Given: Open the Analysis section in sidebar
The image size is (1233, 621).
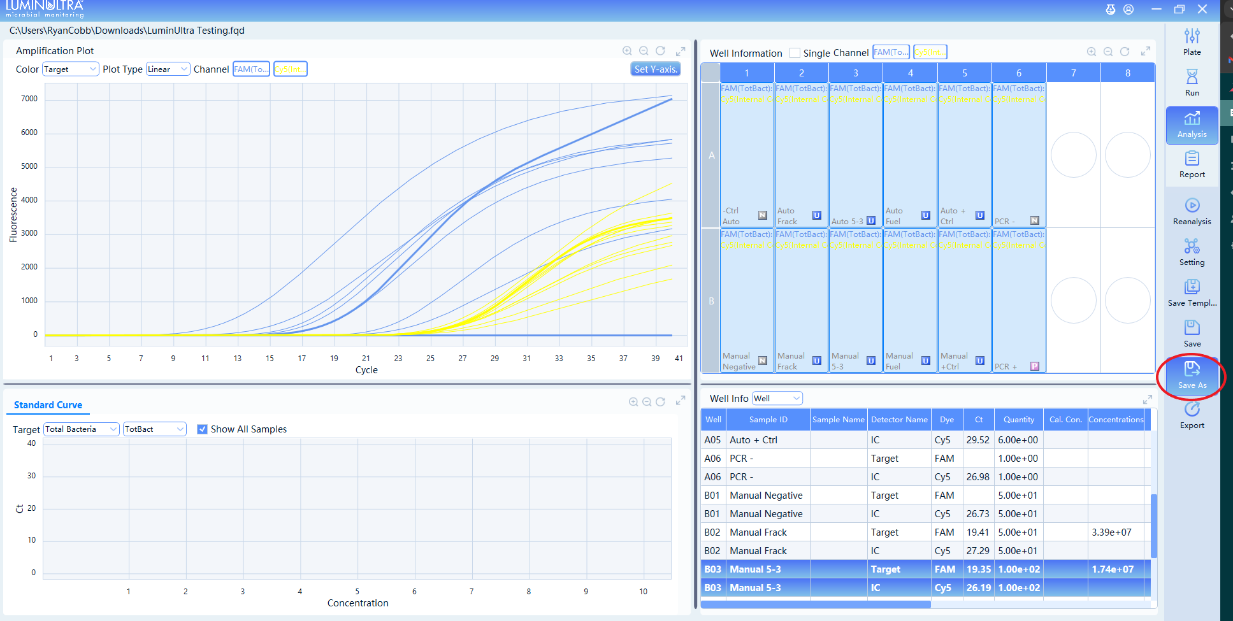Looking at the screenshot, I should coord(1192,125).
